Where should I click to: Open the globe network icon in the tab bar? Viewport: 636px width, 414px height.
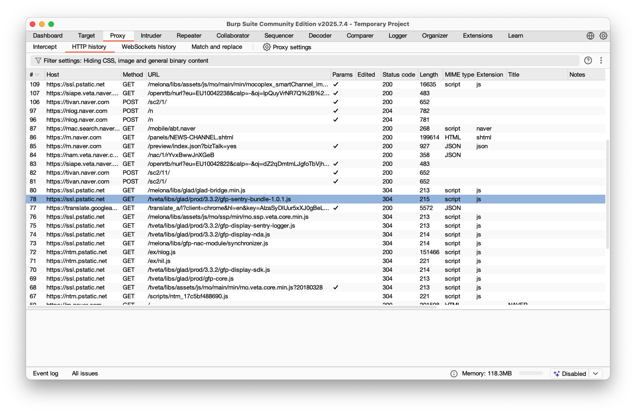pyautogui.click(x=590, y=36)
